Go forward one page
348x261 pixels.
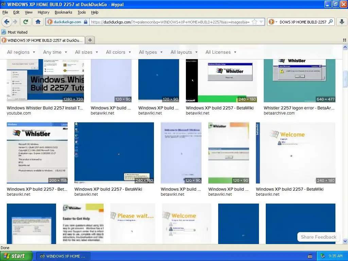(x=15, y=22)
